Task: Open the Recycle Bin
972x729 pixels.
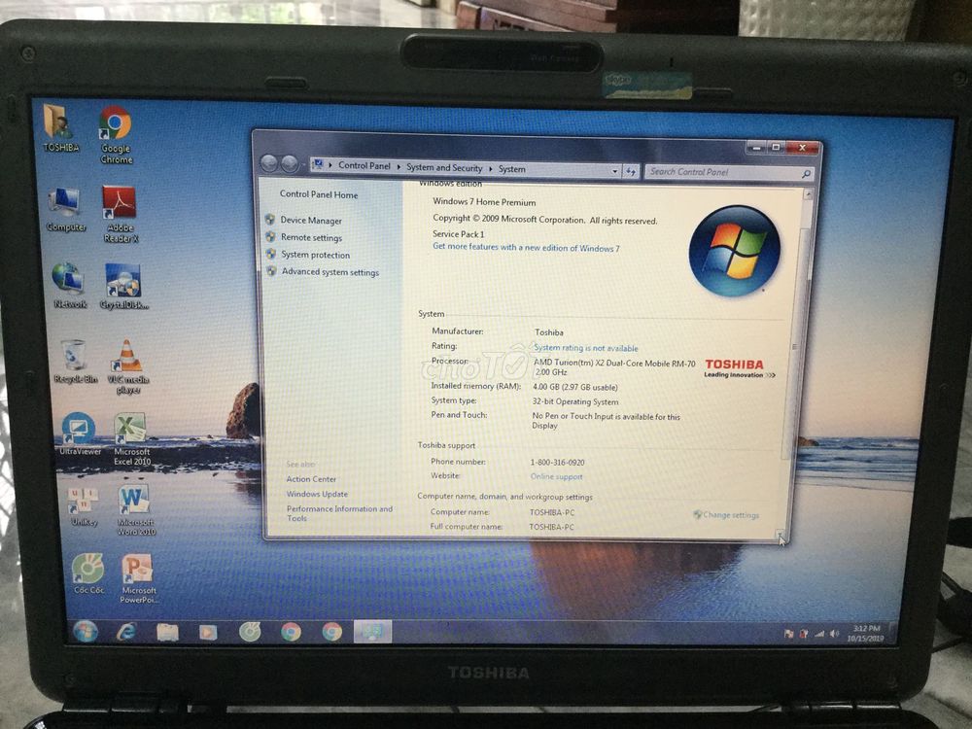Action: tap(75, 362)
